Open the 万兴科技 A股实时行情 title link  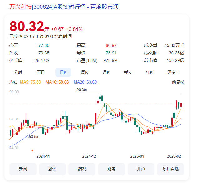pos(64,7)
